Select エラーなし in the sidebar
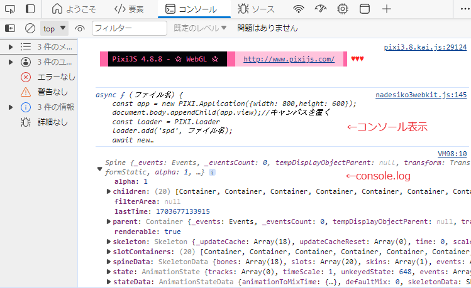 tap(56, 77)
